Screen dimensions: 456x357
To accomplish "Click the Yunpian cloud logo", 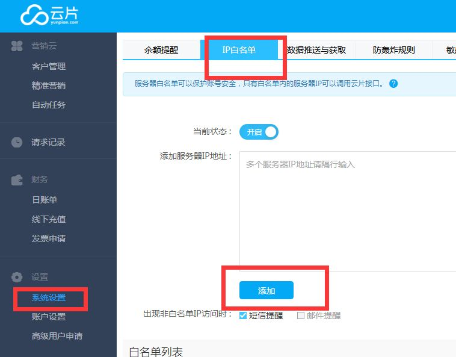I will pos(49,15).
